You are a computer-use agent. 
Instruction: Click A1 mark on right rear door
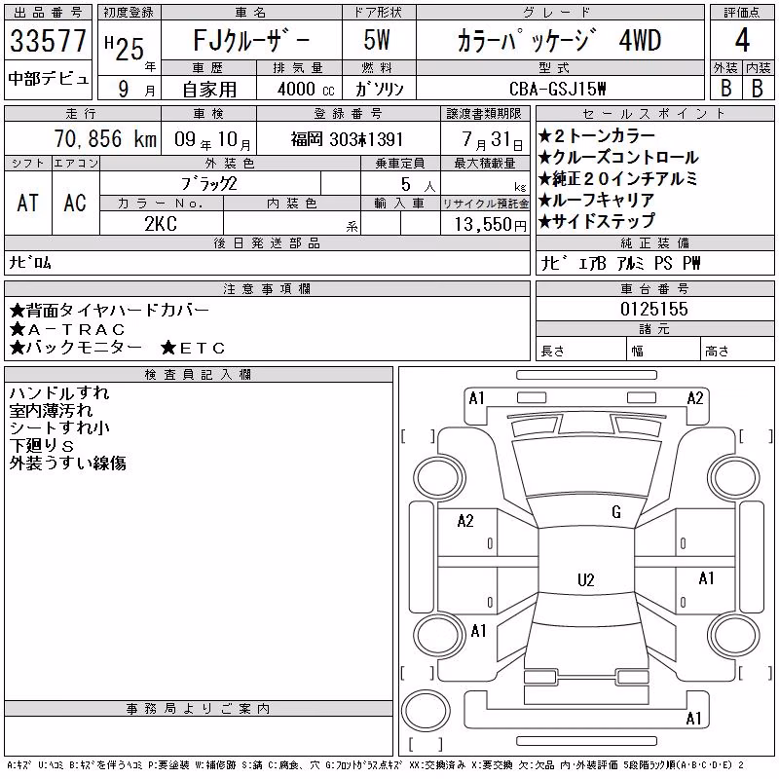(706, 578)
